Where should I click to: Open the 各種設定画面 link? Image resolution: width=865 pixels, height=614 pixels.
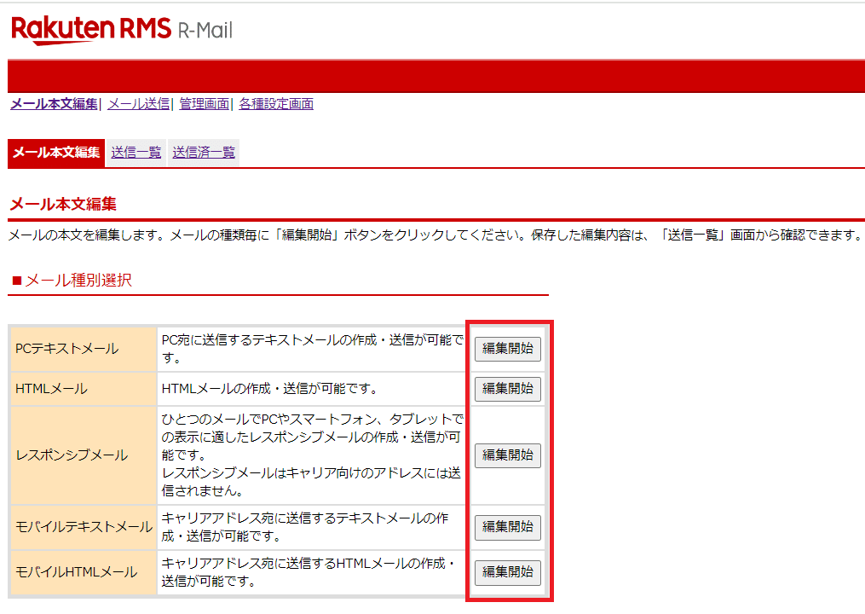click(x=276, y=103)
